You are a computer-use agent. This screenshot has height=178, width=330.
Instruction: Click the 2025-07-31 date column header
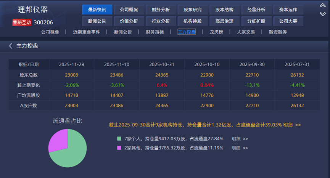coord(297,64)
